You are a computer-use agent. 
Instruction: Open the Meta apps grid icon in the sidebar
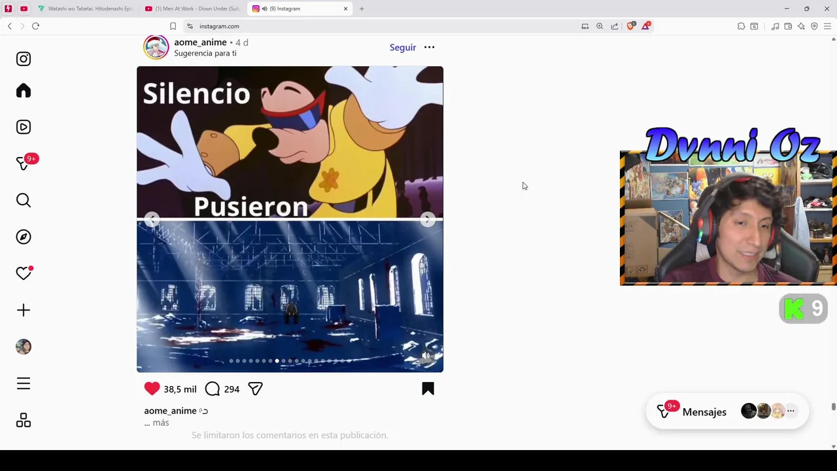24,420
